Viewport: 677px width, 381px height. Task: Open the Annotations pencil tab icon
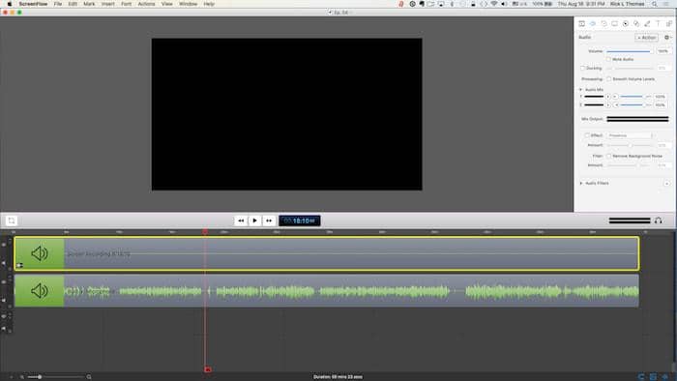pos(647,24)
